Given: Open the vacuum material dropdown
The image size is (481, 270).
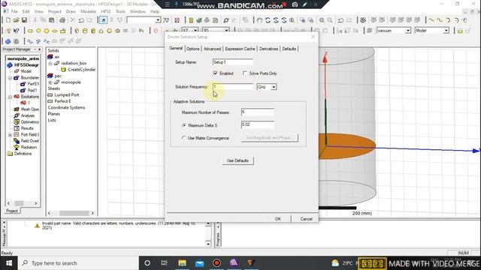Looking at the screenshot, I should point(408,31).
